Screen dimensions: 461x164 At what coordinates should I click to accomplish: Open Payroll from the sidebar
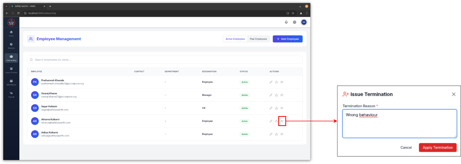(x=11, y=95)
